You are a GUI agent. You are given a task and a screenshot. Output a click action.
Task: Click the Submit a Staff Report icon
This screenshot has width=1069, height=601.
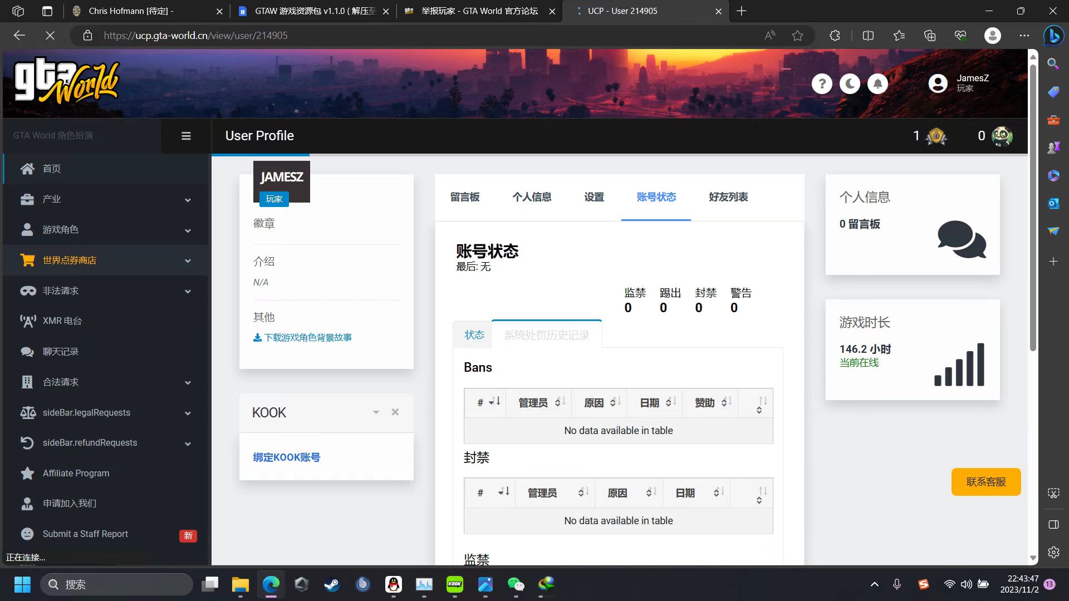coord(27,534)
